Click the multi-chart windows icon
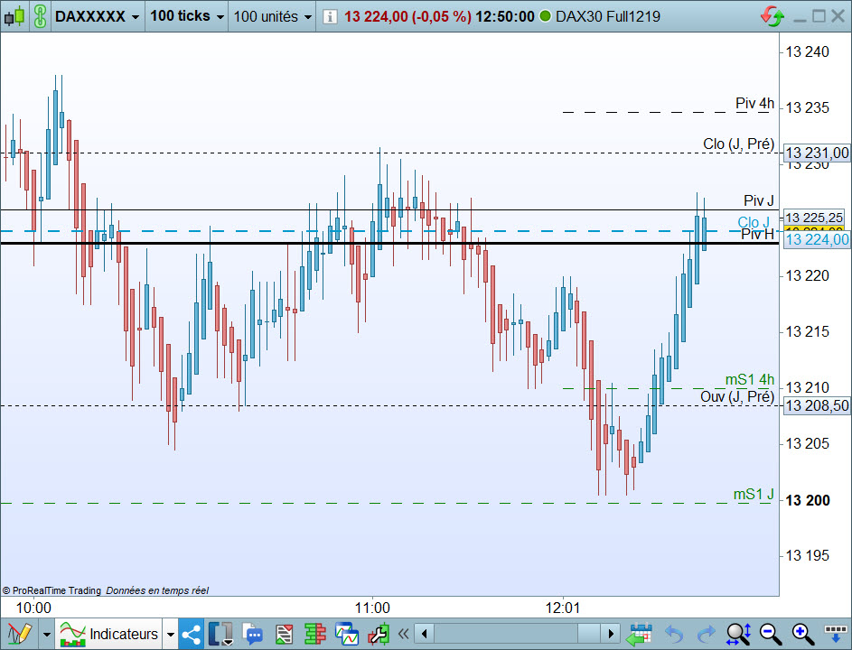 347,634
